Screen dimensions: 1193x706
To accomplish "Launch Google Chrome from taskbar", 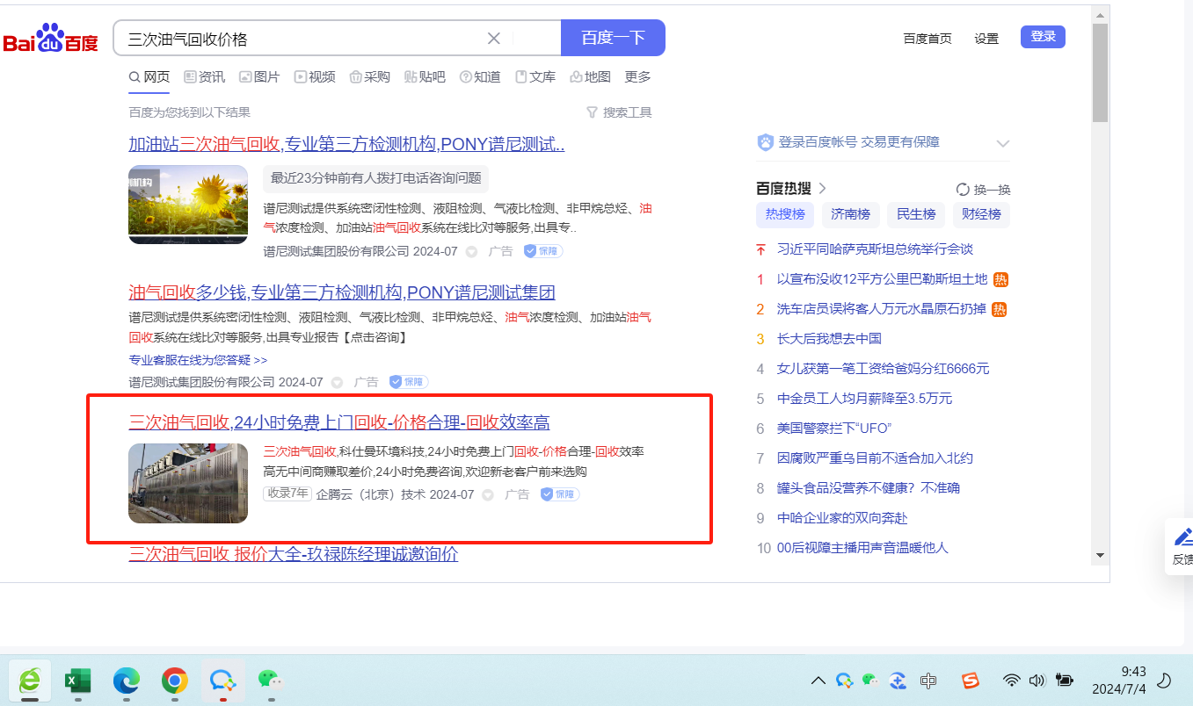I will coord(175,680).
